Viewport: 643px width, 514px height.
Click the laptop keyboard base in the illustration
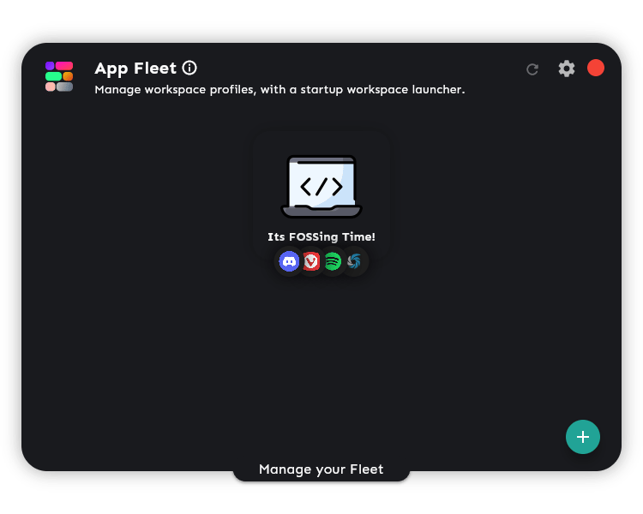pos(321,212)
